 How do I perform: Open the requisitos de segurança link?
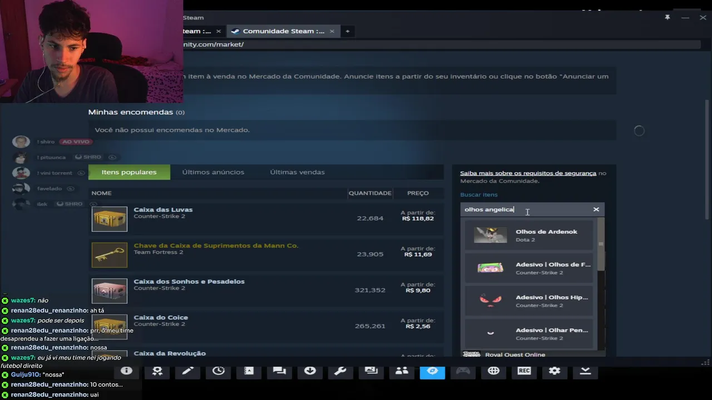[528, 173]
